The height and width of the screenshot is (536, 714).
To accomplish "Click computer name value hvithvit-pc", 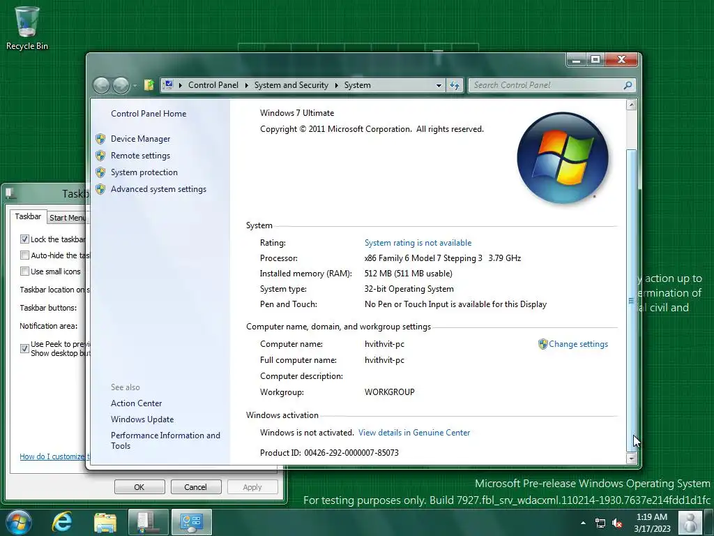I will pyautogui.click(x=384, y=344).
